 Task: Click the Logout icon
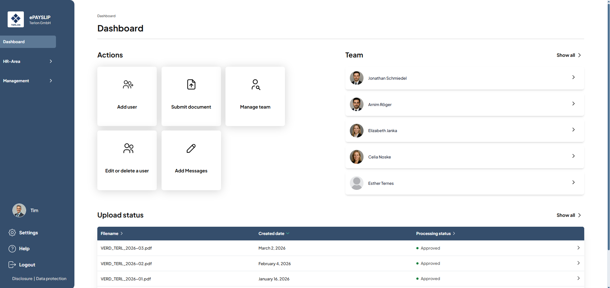pyautogui.click(x=12, y=265)
